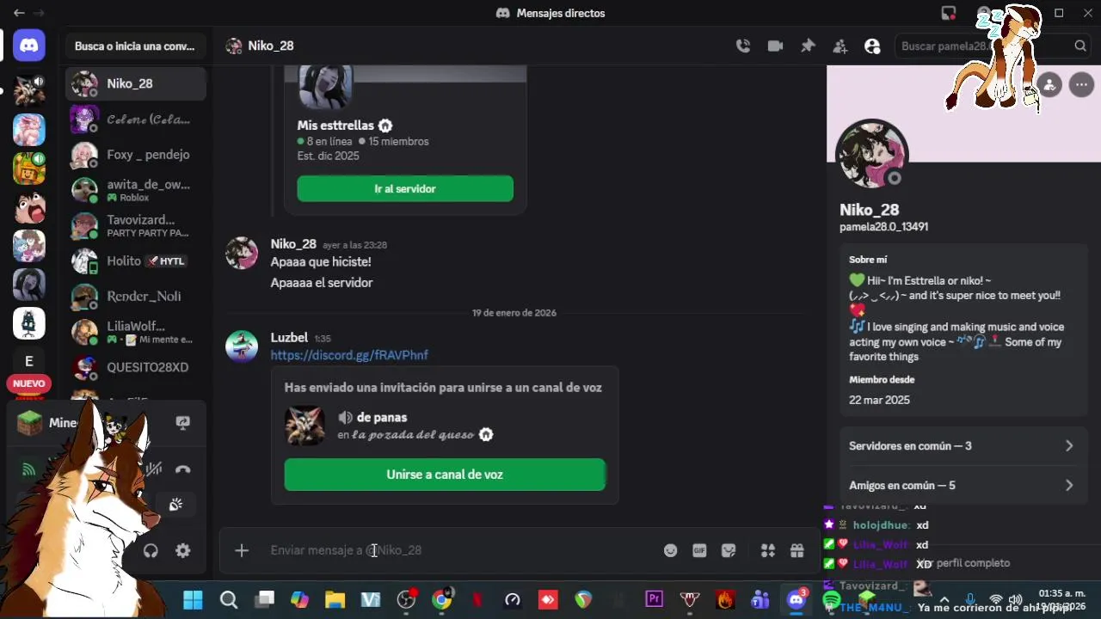
Task: Start a voice call with Niko_28
Action: [743, 46]
